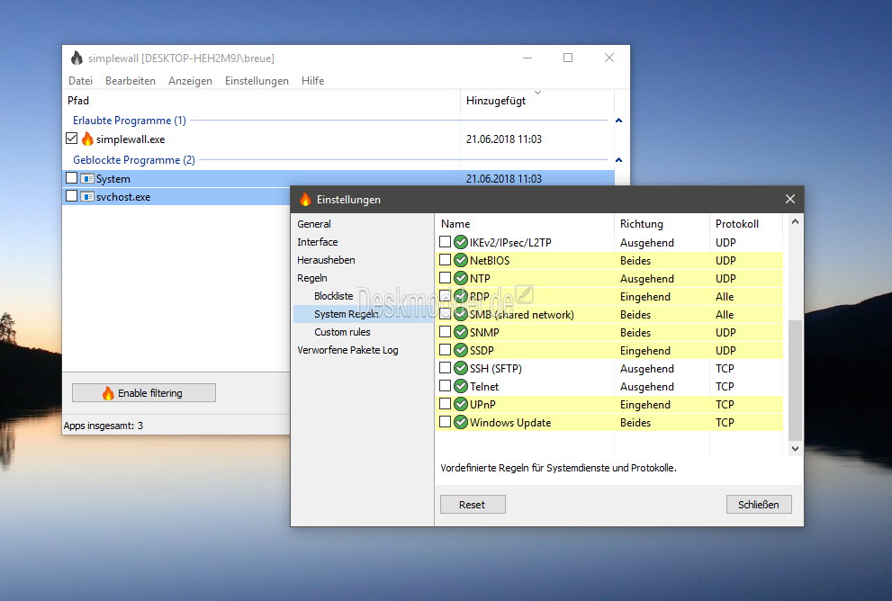Select the Regeln settings category
The image size is (892, 601).
tap(312, 278)
